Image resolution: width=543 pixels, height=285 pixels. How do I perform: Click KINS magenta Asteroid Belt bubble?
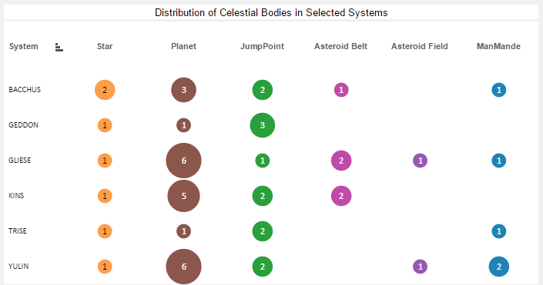[x=341, y=196]
